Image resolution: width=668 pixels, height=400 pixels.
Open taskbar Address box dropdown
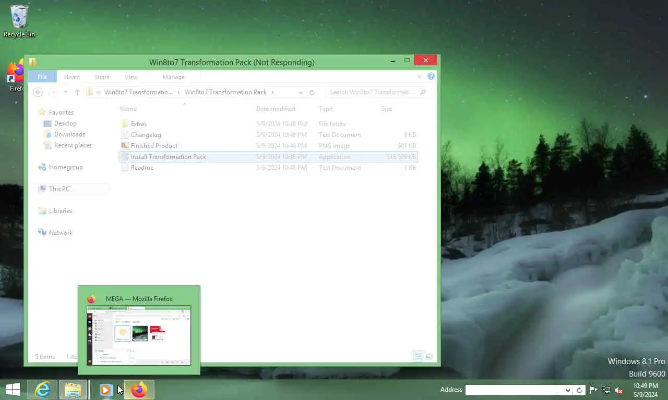click(568, 390)
